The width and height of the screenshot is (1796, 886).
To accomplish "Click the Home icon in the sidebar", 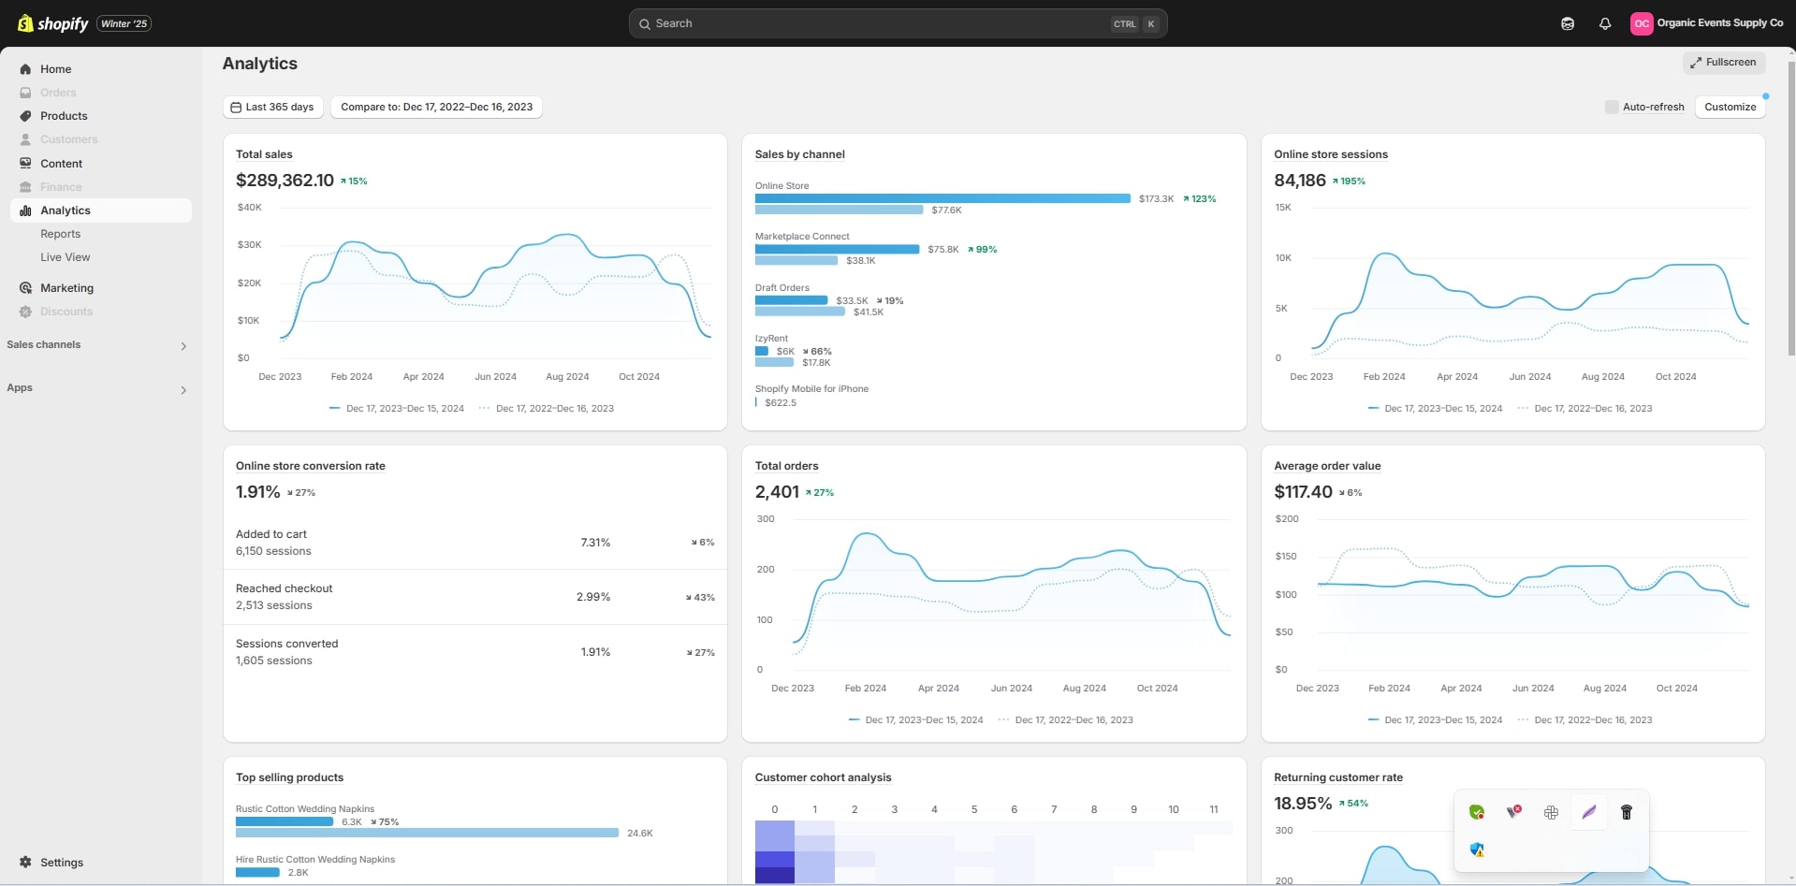I will point(25,69).
